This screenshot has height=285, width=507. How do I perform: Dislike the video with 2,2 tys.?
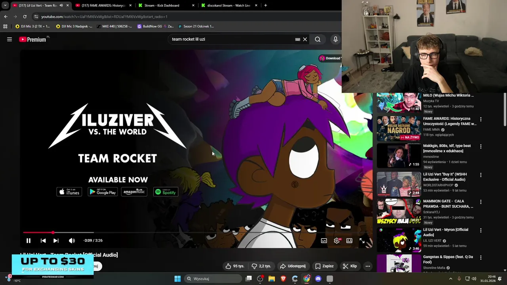[x=261, y=266]
